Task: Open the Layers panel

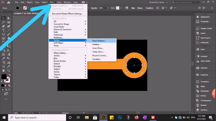Action: [201, 33]
